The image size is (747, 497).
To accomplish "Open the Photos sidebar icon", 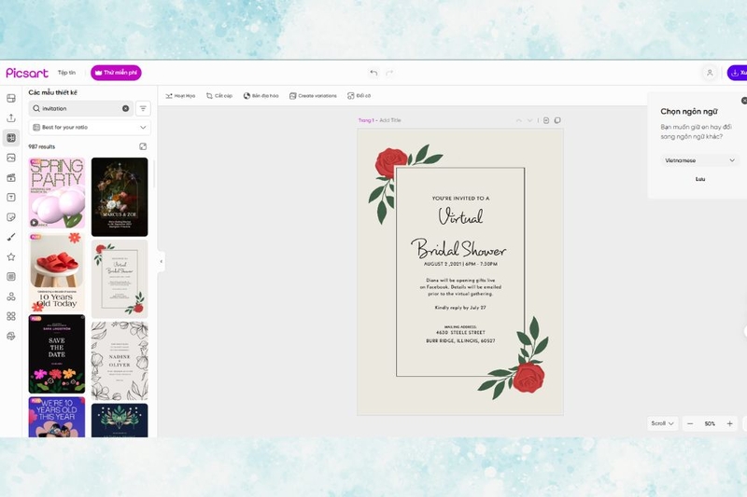I will point(11,158).
